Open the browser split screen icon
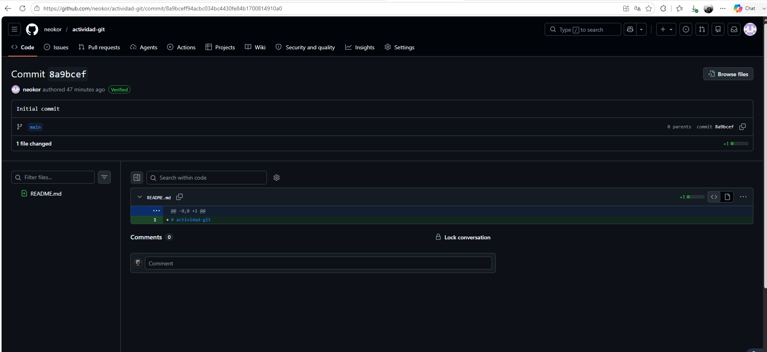 tap(626, 8)
